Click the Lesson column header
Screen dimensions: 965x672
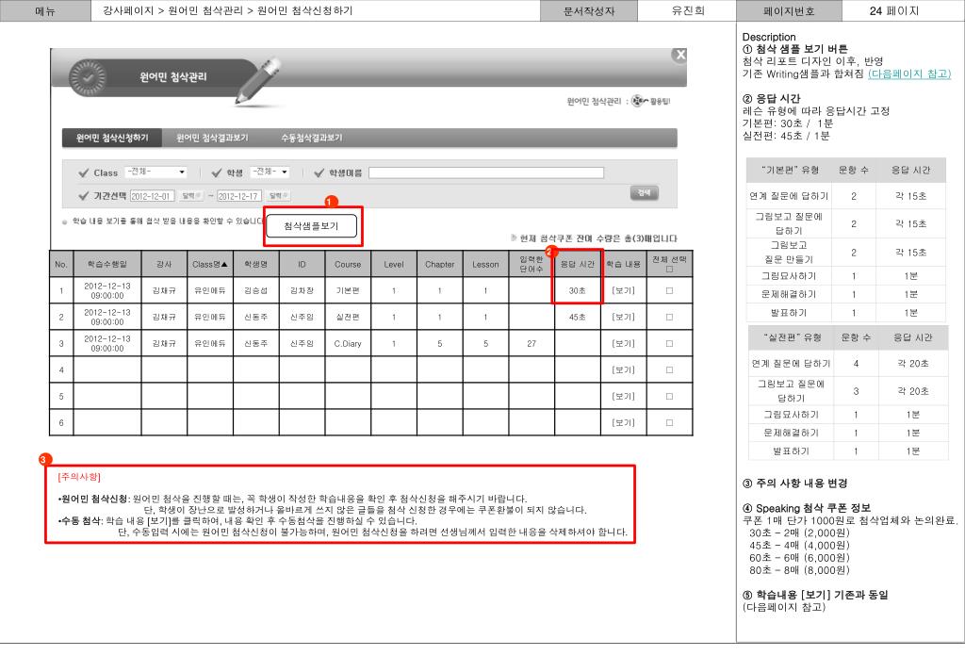[x=485, y=264]
